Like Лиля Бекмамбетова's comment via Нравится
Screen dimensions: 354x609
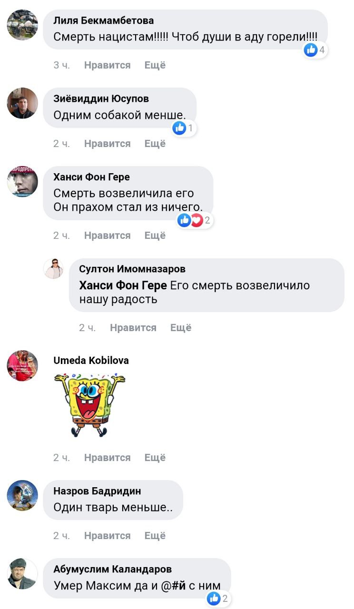[107, 65]
